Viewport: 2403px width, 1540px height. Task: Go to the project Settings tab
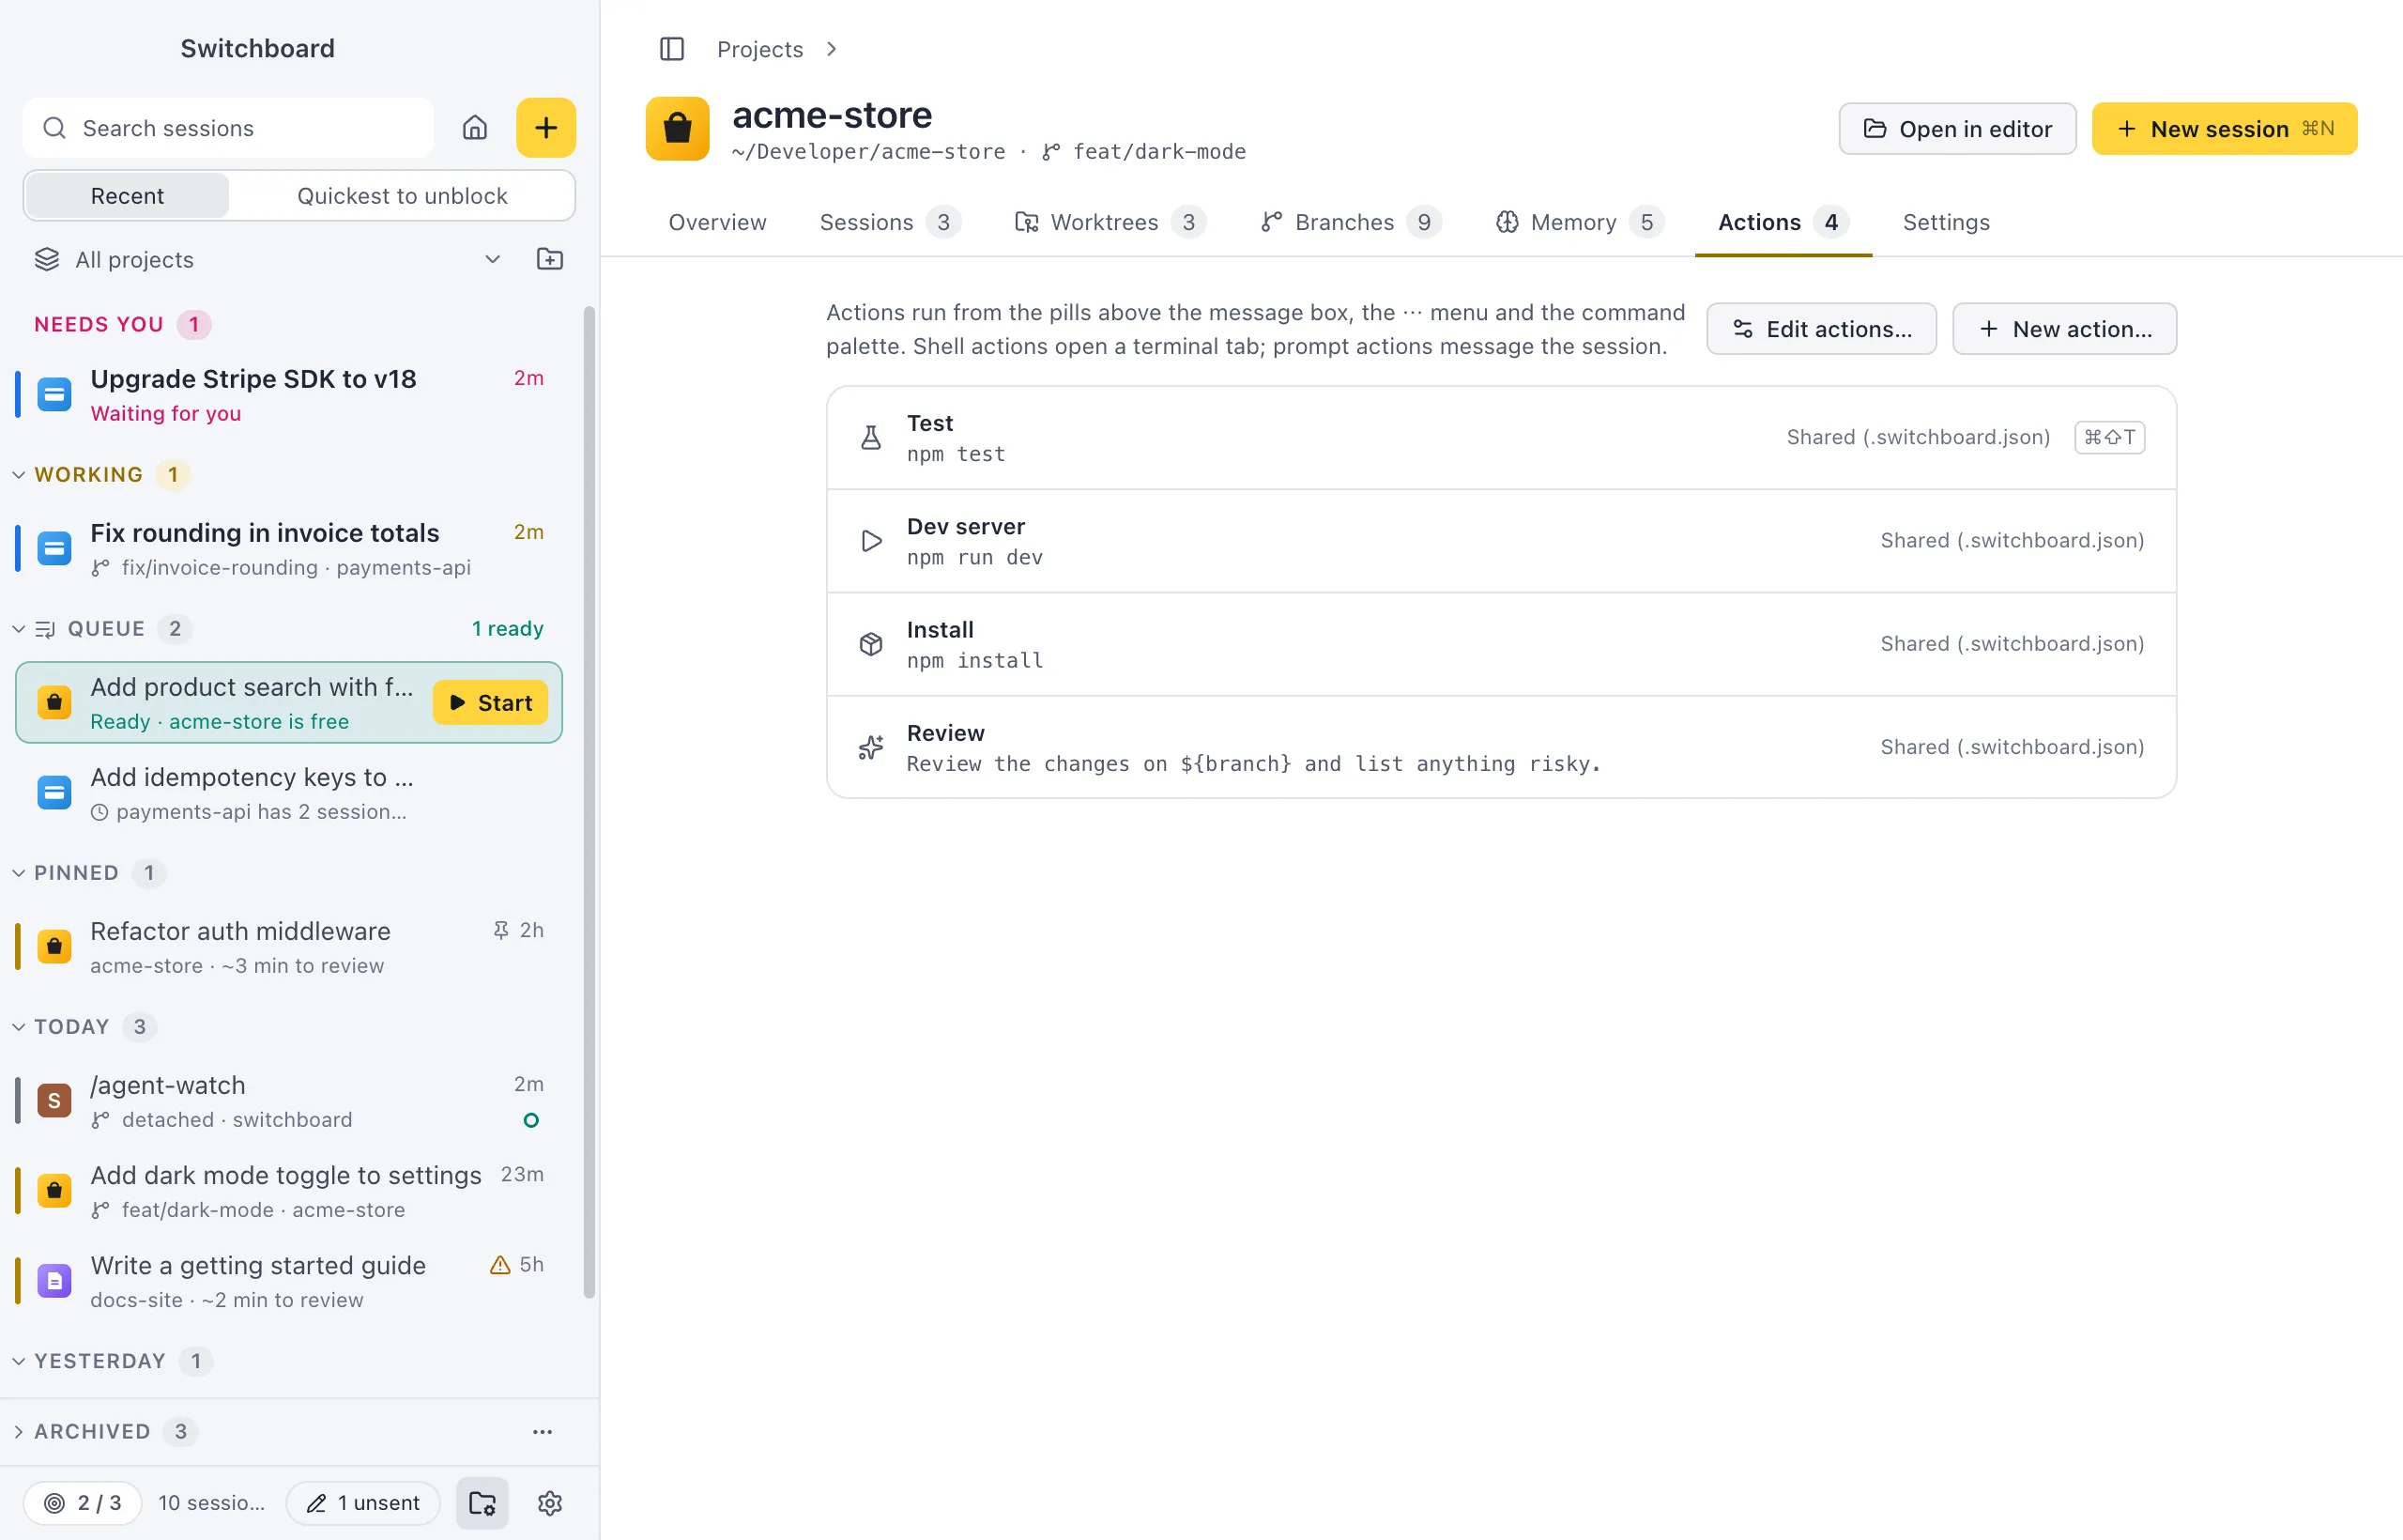pyautogui.click(x=1946, y=222)
